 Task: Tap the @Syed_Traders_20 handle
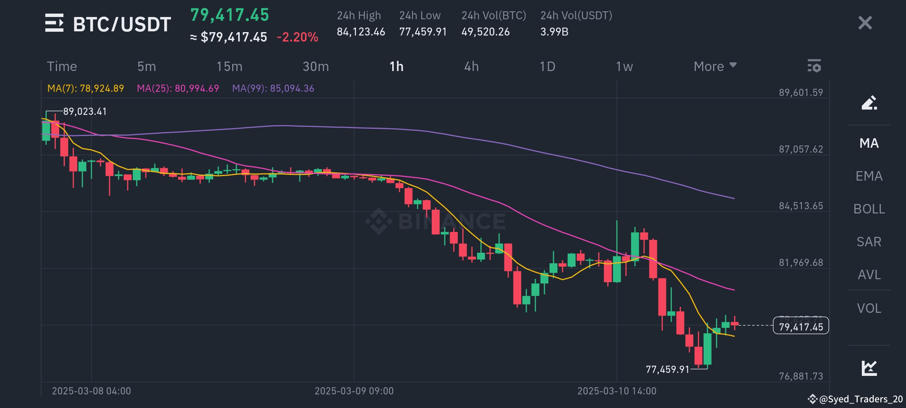[861, 399]
